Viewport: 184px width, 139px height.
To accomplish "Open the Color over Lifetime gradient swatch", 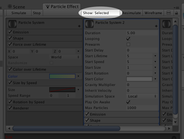I will 62,76.
